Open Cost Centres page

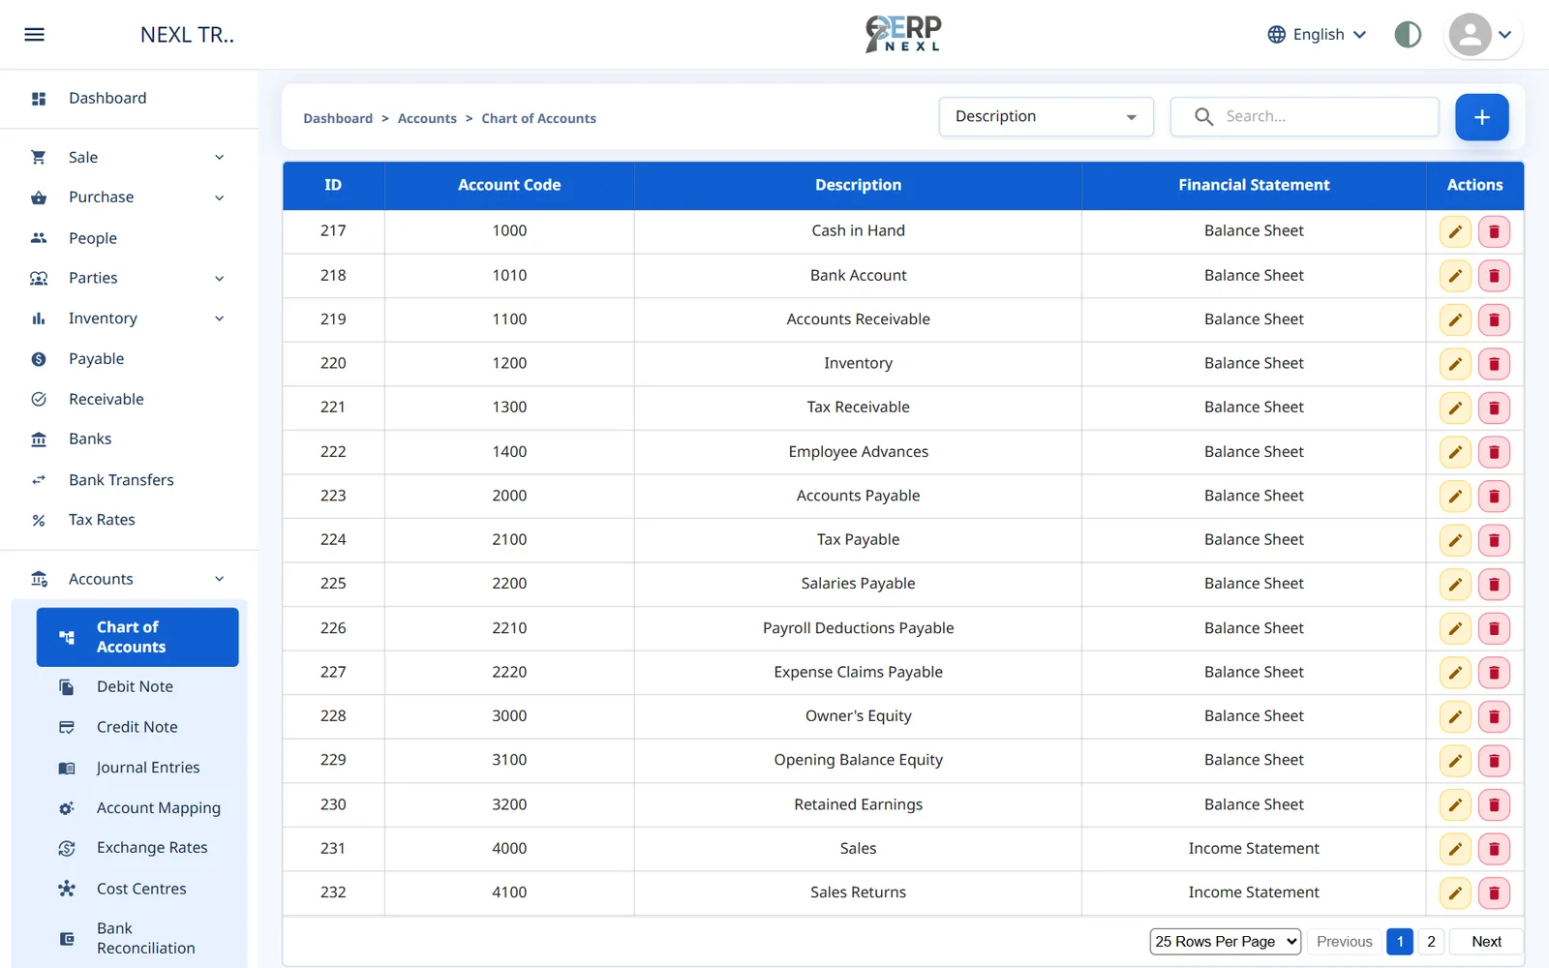point(137,889)
